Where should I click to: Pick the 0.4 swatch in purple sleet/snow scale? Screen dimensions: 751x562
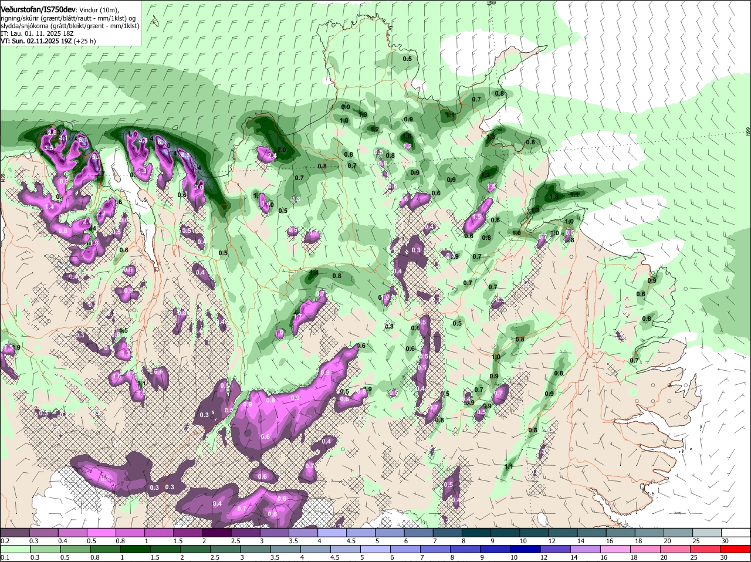pyautogui.click(x=72, y=533)
